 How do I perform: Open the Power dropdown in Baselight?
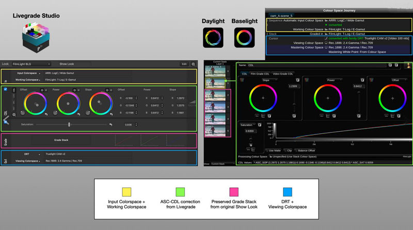click(335, 80)
